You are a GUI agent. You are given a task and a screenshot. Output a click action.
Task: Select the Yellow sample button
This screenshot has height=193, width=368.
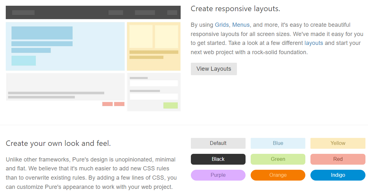pyautogui.click(x=338, y=143)
